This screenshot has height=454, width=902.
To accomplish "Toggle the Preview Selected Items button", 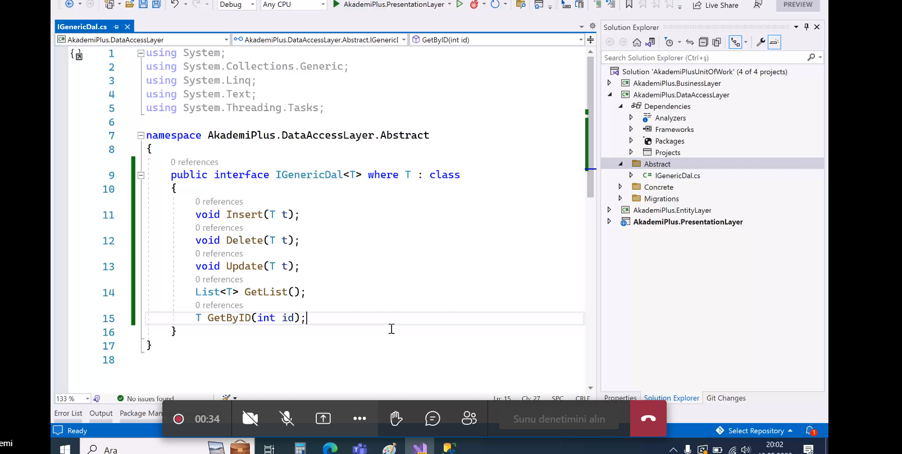I will 775,42.
